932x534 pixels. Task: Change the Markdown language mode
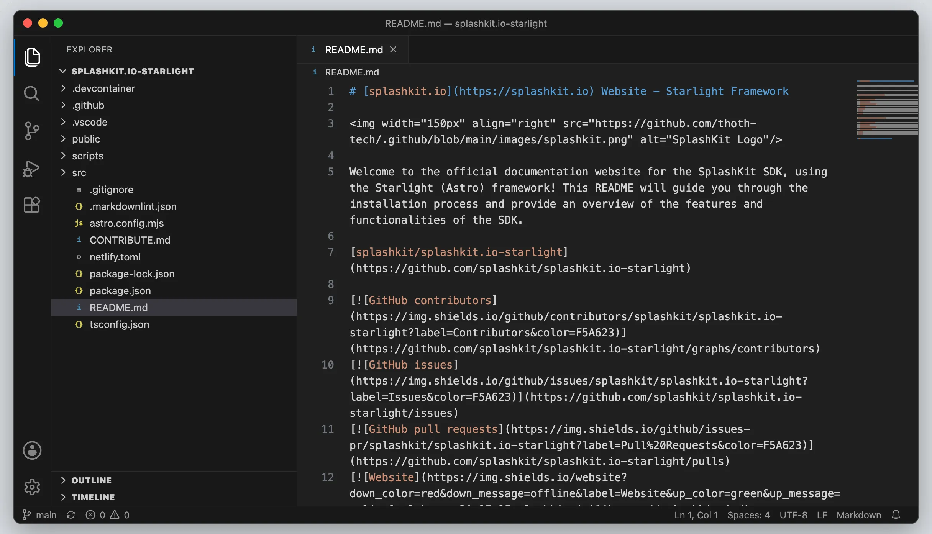pos(859,515)
